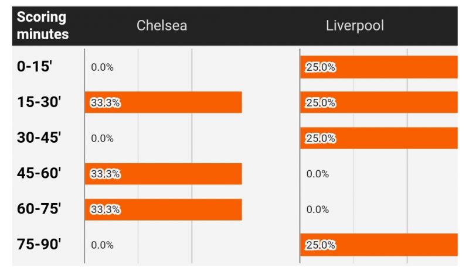Click Liverpool's 0.0% value for 45-60'
The height and width of the screenshot is (275, 469).
click(318, 174)
